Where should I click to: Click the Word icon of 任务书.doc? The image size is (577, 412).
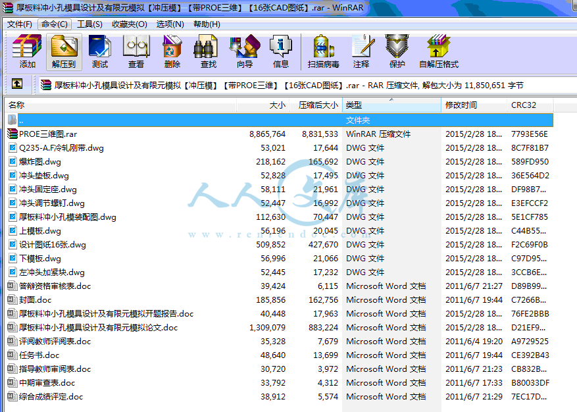point(13,355)
